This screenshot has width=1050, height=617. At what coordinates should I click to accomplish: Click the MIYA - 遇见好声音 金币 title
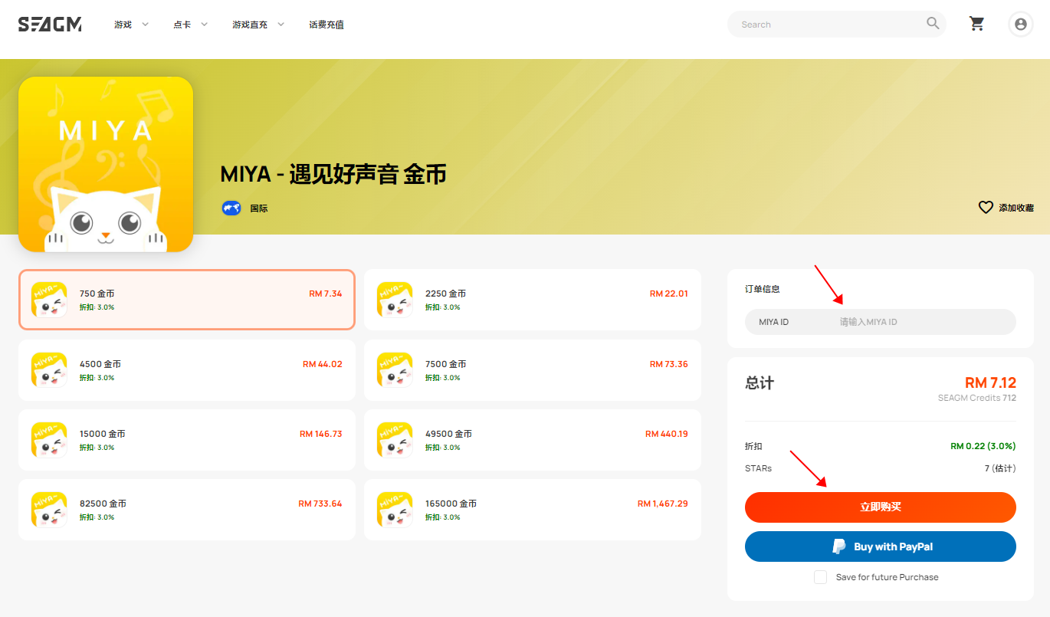coord(333,175)
